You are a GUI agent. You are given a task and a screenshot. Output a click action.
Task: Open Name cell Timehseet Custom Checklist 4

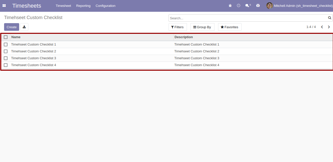pos(92,65)
